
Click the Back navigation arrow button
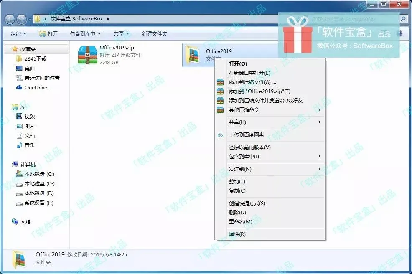click(10, 19)
